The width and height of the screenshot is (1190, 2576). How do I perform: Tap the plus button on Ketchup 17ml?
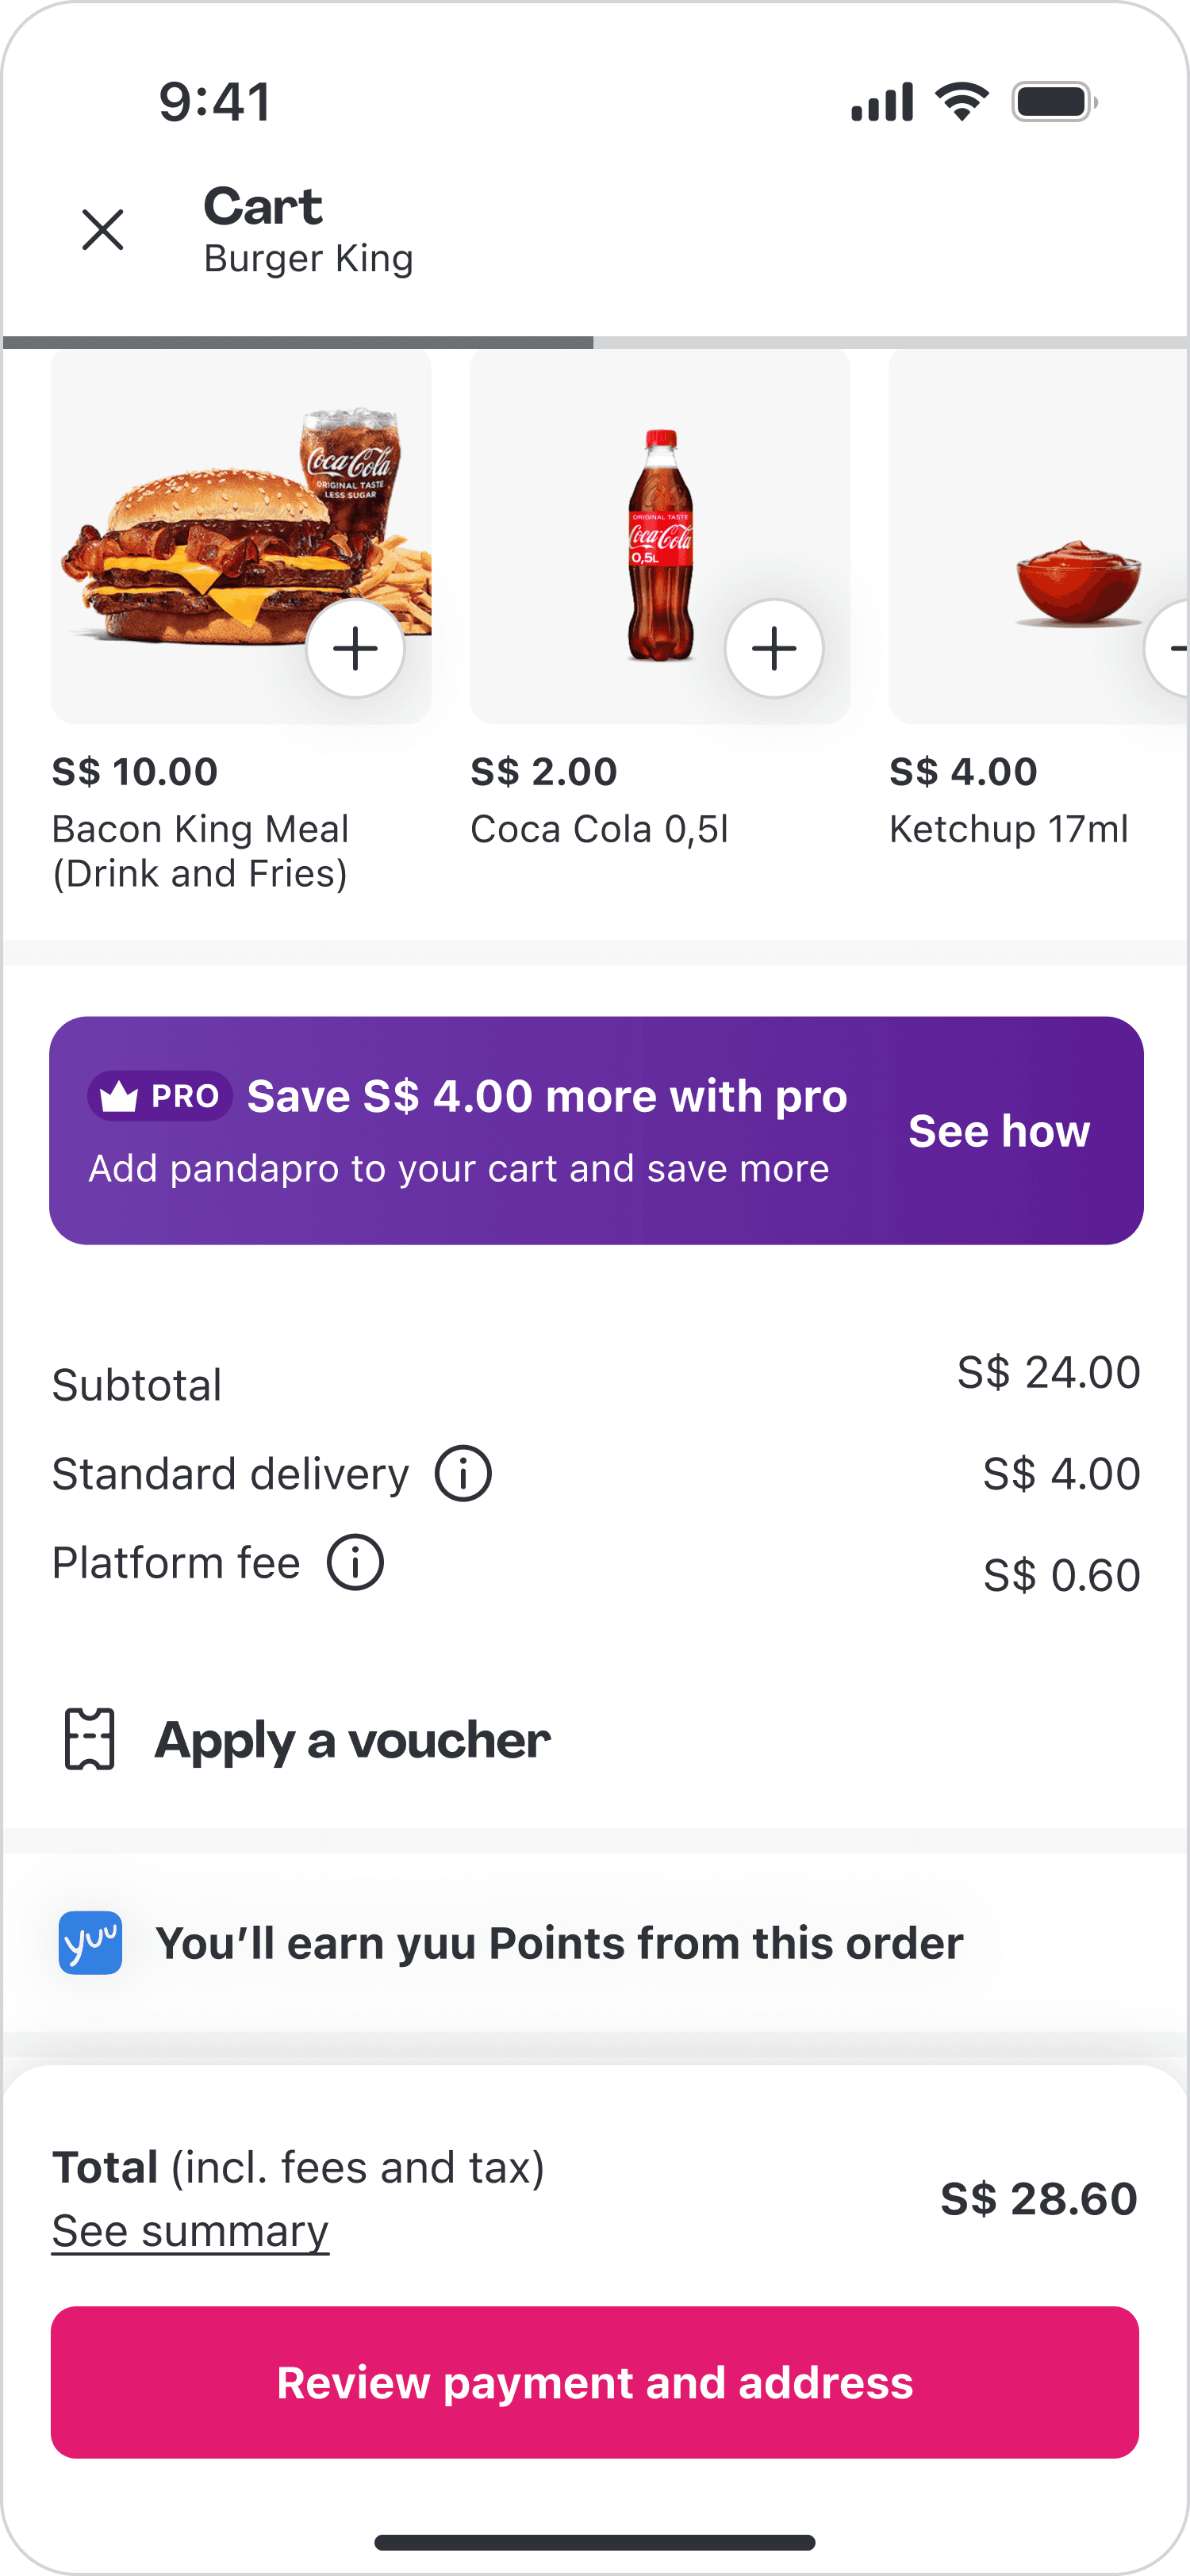coord(1172,648)
